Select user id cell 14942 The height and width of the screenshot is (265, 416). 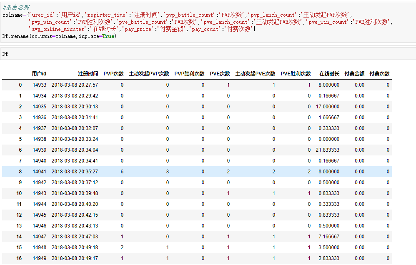pyautogui.click(x=40, y=182)
